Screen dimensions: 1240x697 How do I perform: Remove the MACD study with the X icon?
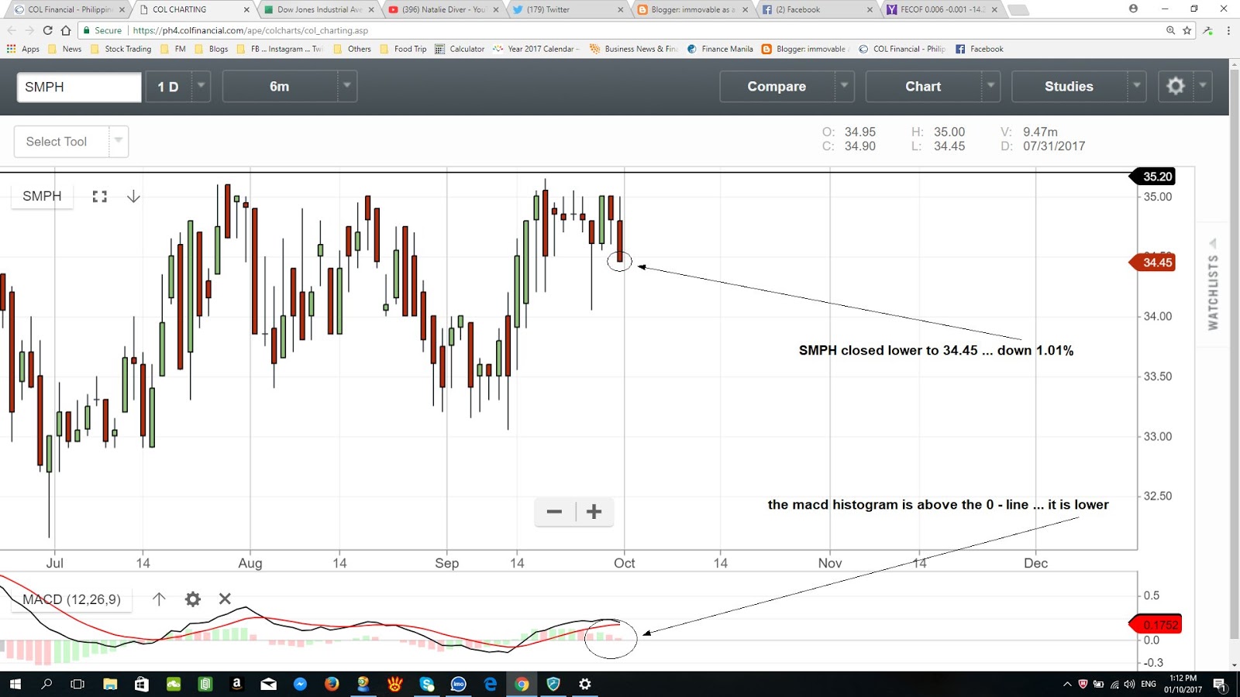pos(224,599)
